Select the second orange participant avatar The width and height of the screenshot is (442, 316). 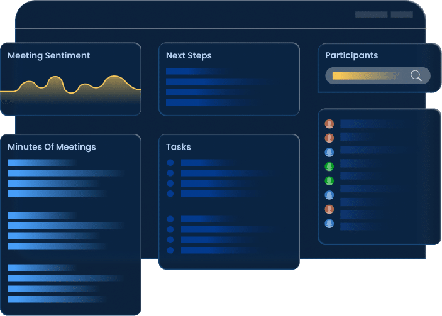pyautogui.click(x=329, y=138)
